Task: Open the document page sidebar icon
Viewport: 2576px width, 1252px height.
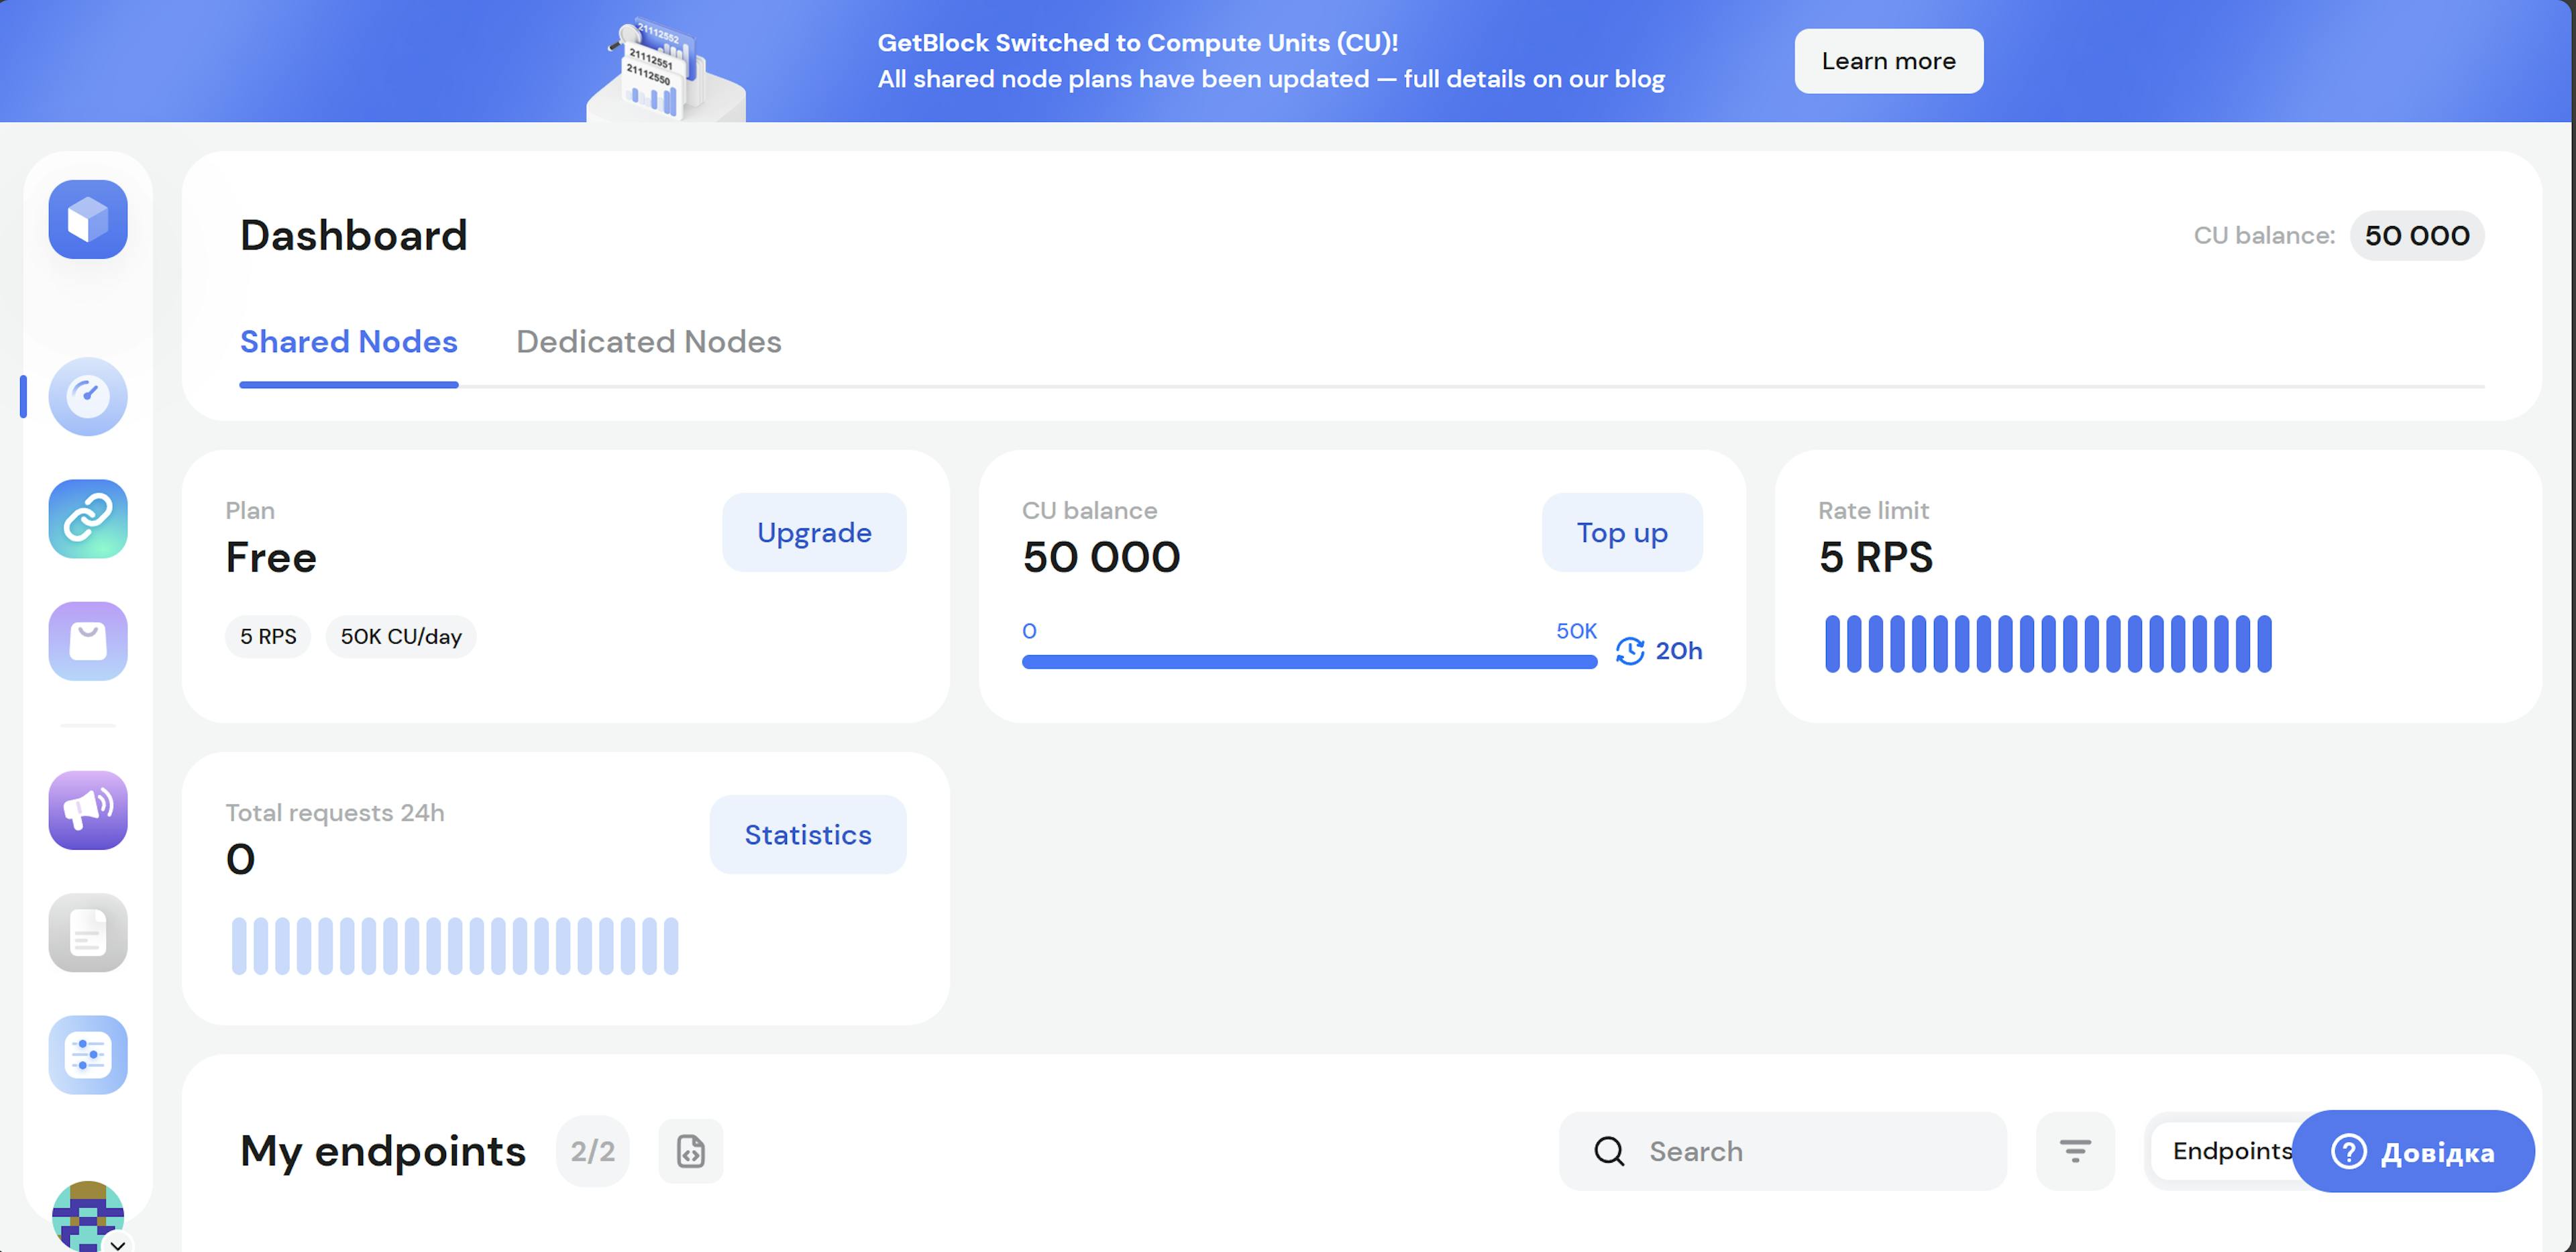Action: pyautogui.click(x=88, y=932)
